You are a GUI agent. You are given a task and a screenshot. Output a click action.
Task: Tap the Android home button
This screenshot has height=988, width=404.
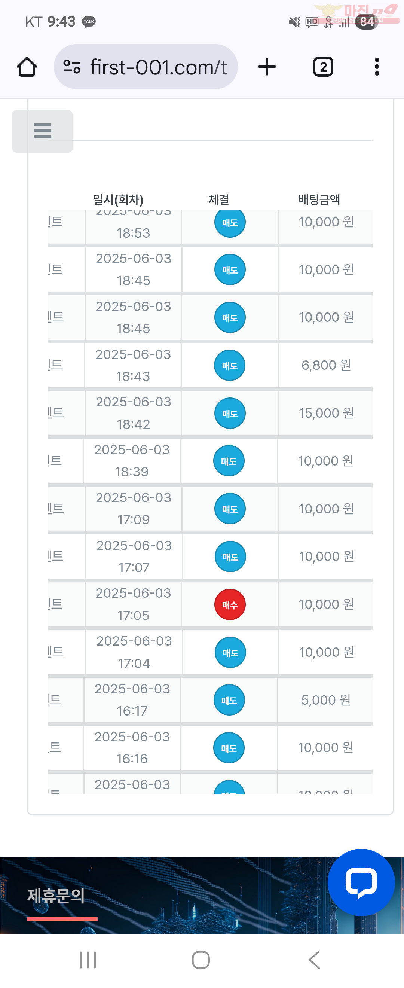201,960
